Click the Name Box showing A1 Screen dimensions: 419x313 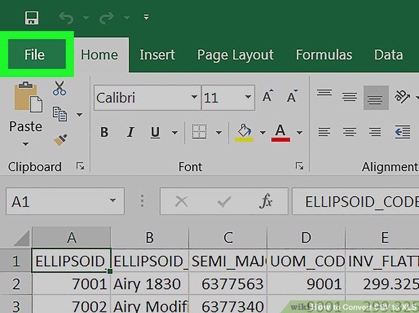tap(65, 201)
